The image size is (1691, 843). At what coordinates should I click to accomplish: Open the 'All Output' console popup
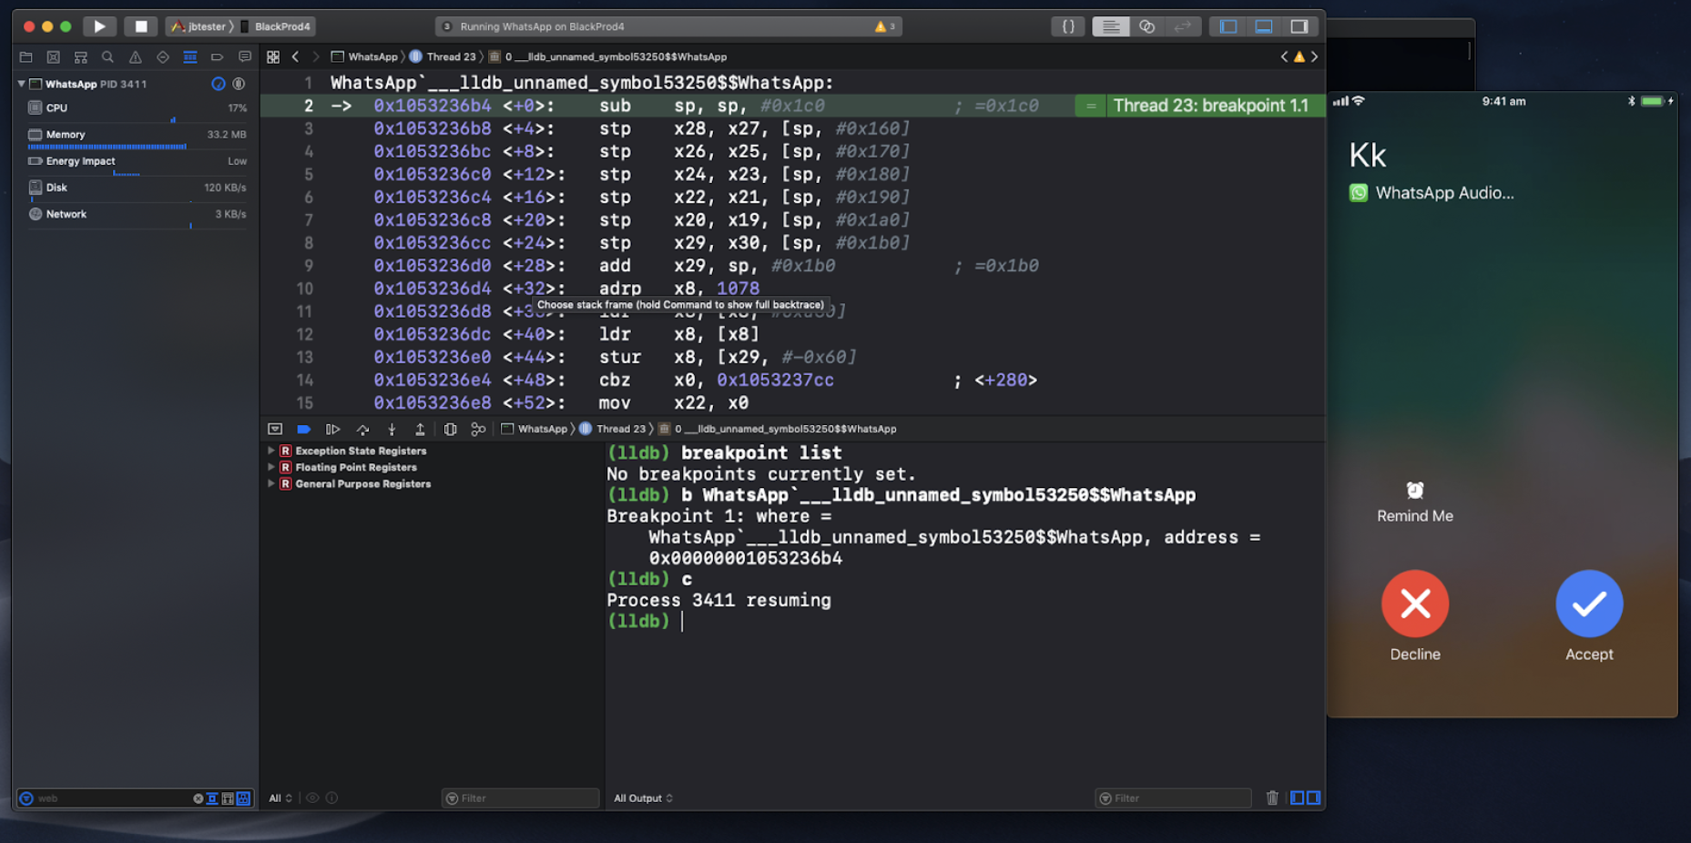[643, 798]
